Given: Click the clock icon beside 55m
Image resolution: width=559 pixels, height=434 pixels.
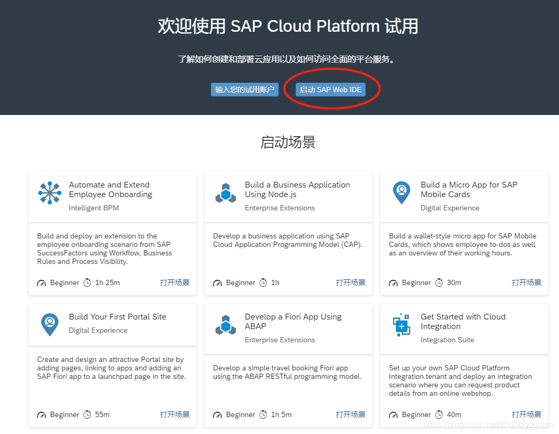Looking at the screenshot, I should pos(87,414).
